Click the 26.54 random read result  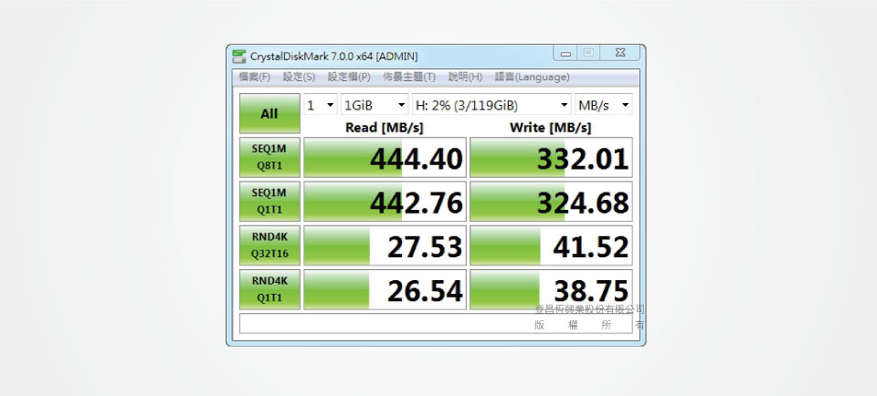tap(385, 290)
